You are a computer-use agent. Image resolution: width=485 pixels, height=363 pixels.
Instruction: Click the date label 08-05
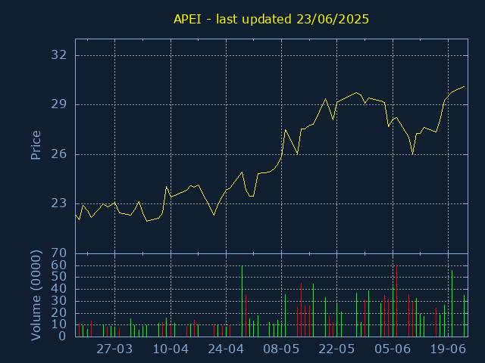(x=281, y=349)
